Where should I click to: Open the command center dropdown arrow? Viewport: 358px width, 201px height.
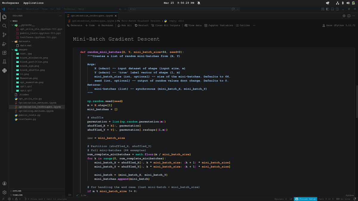[x=237, y=9]
